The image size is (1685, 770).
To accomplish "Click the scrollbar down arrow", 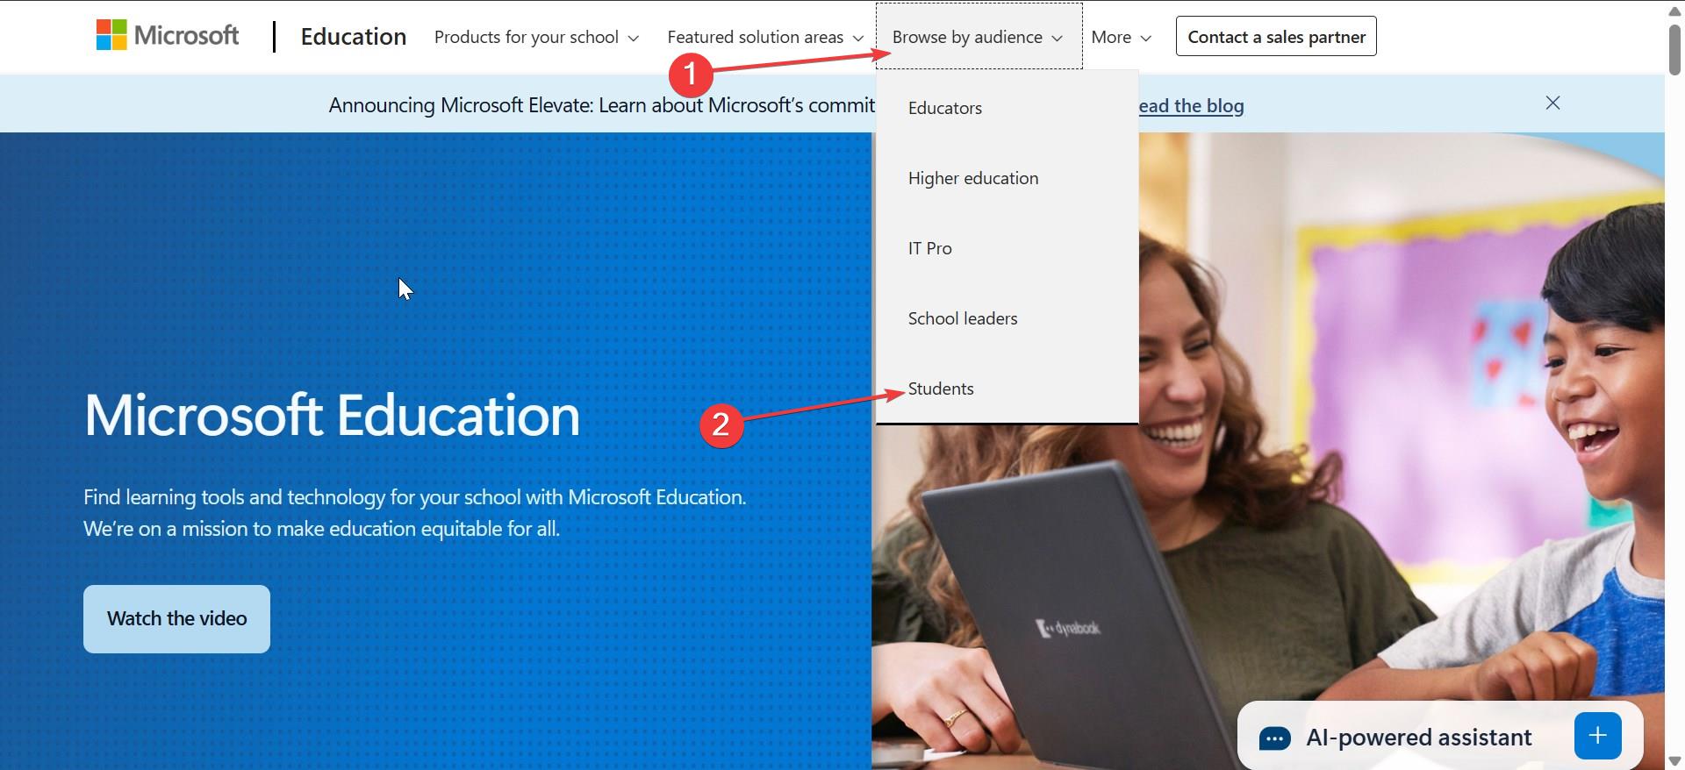I will (1674, 760).
